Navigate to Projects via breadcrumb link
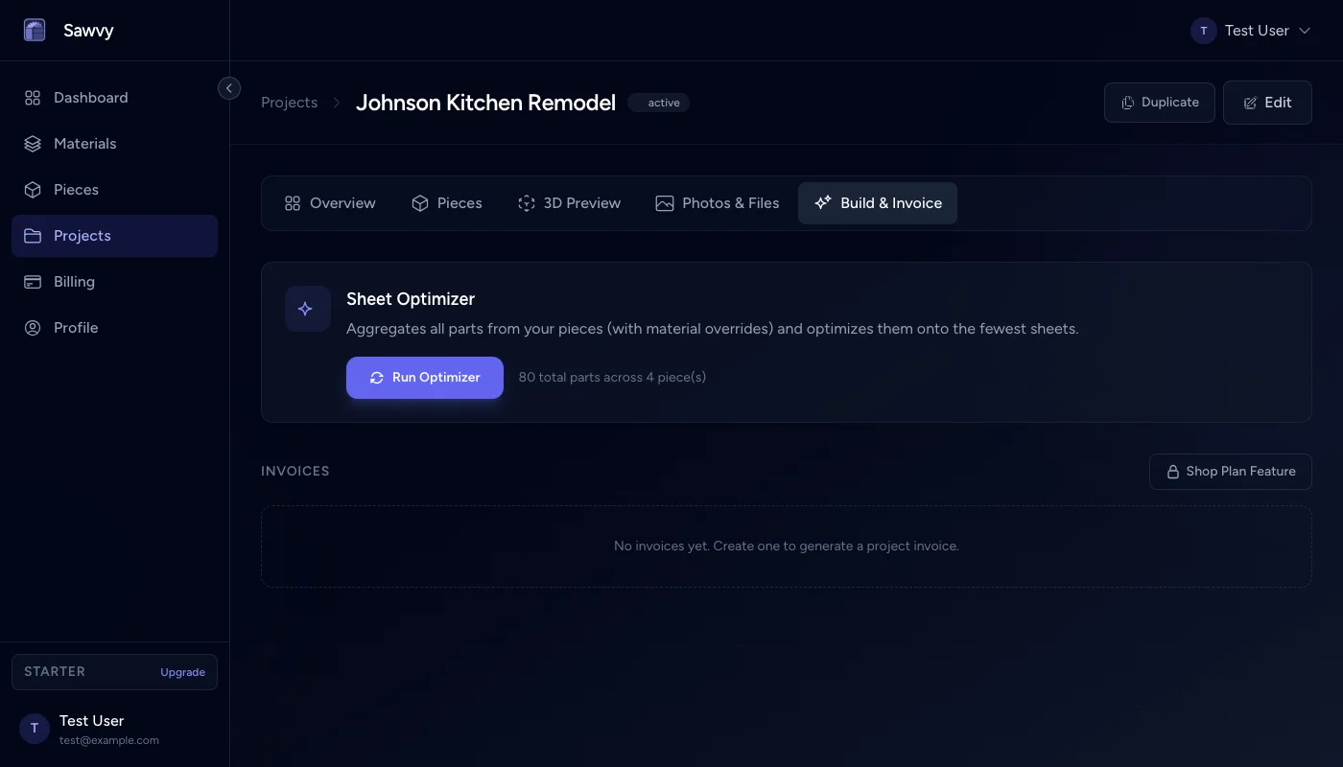 point(289,103)
